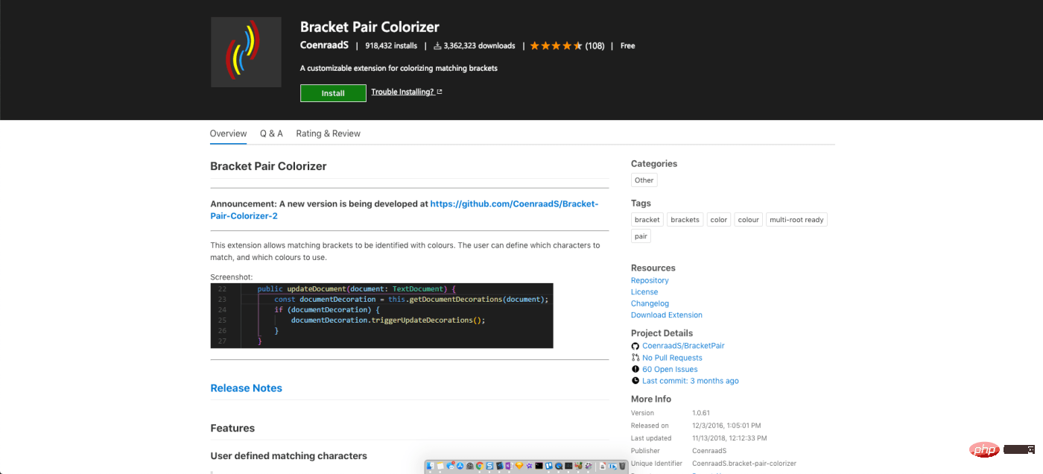The height and width of the screenshot is (474, 1043).
Task: Click the 'colour' tag
Action: click(x=749, y=220)
